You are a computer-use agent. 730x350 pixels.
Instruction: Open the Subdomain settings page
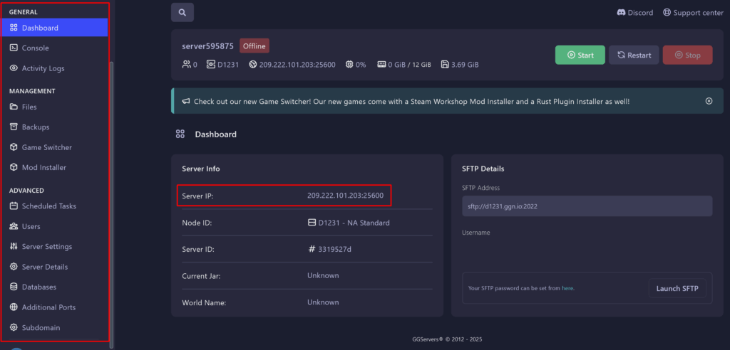click(x=41, y=327)
